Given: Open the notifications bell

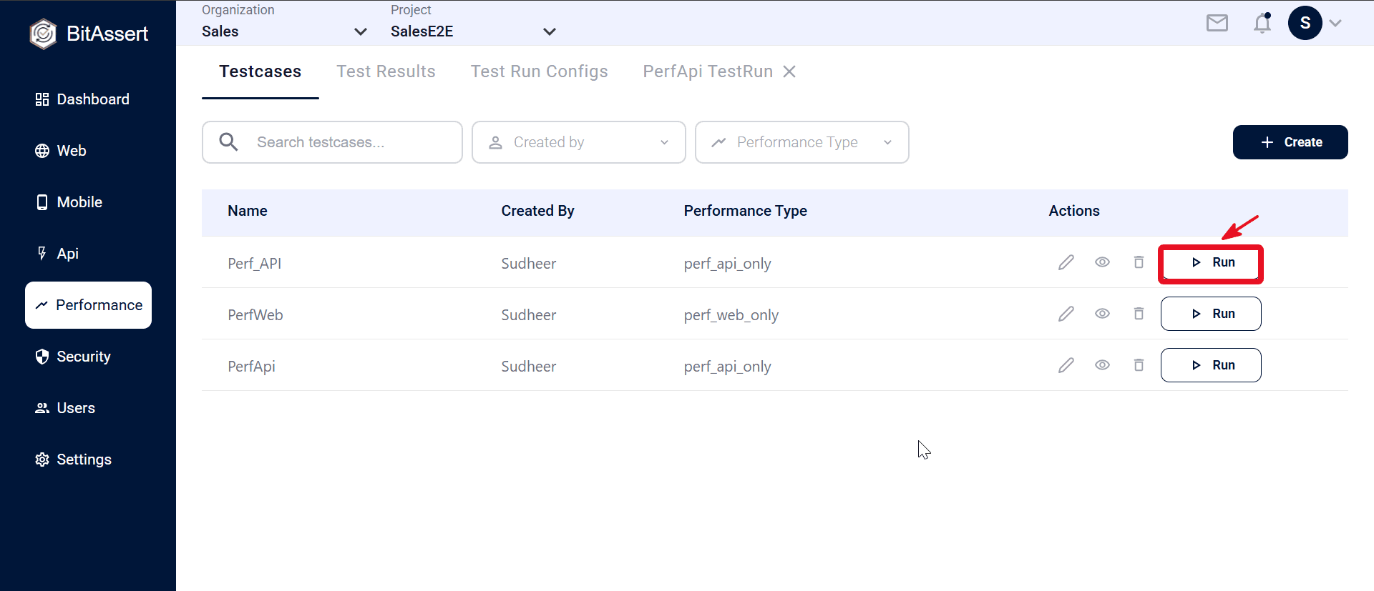Looking at the screenshot, I should (1262, 23).
